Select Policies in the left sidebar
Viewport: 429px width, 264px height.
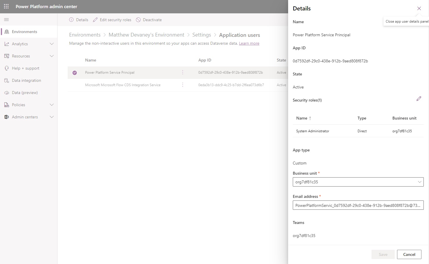[18, 105]
